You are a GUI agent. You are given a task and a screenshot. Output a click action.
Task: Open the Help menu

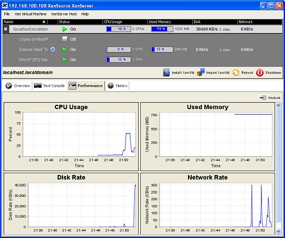coord(85,14)
